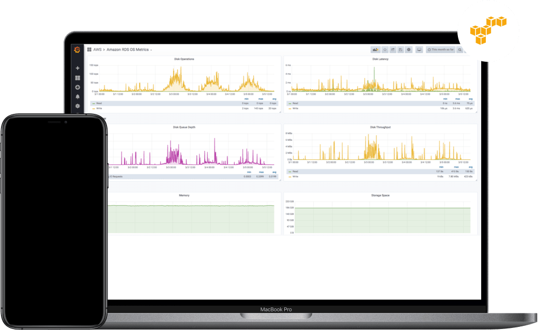This screenshot has width=538, height=330.
Task: Click the '7.80 MBs' Write max throughput value
Action: point(454,177)
